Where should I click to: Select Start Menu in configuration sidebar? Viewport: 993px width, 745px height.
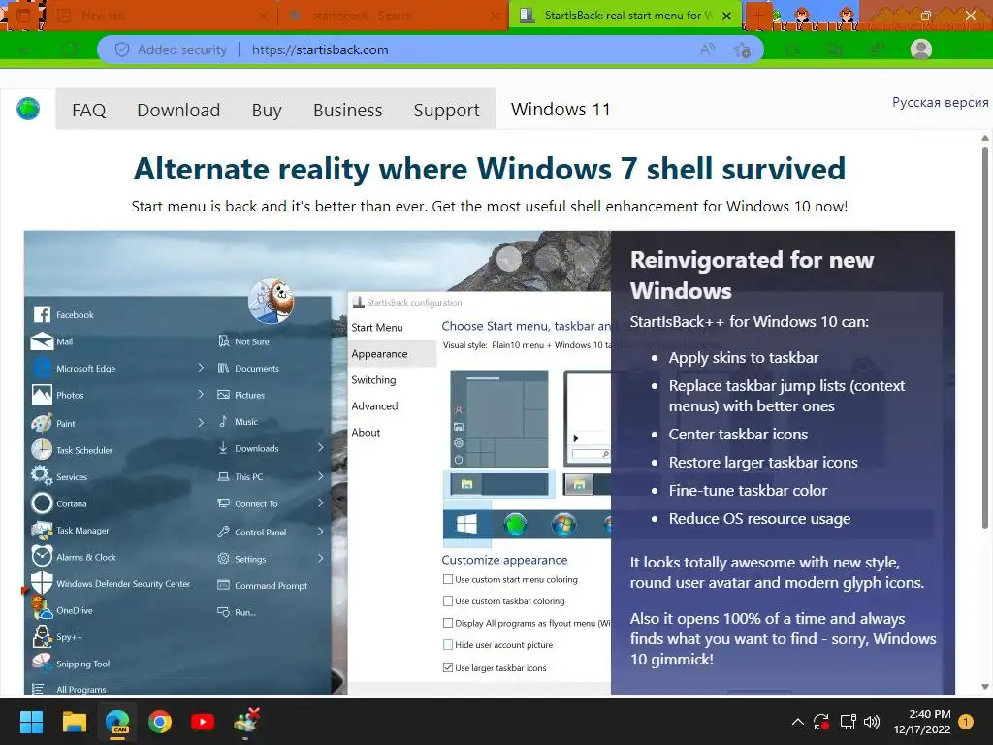tap(377, 328)
